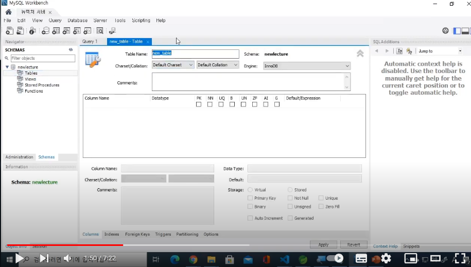Go to the Workbench home screen icon

[x=8, y=12]
